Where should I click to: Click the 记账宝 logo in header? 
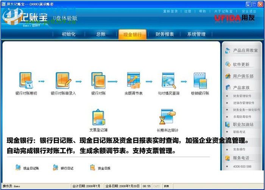(25, 17)
